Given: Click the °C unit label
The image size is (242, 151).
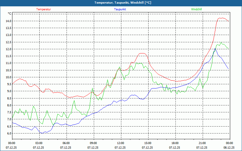Looking at the screenshot, I should [x=10, y=14].
